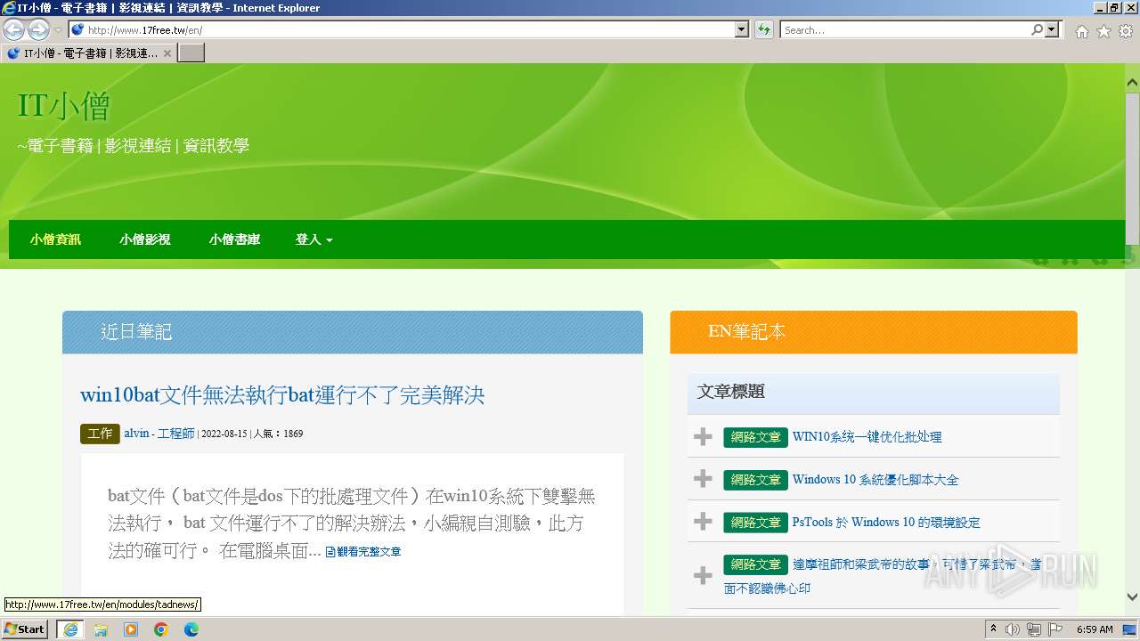This screenshot has height=641, width=1140.
Task: Open the address bar history dropdown
Action: point(742,29)
